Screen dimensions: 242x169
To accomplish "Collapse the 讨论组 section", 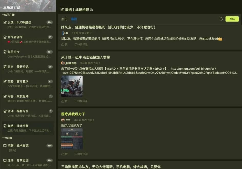I will pos(7,138).
